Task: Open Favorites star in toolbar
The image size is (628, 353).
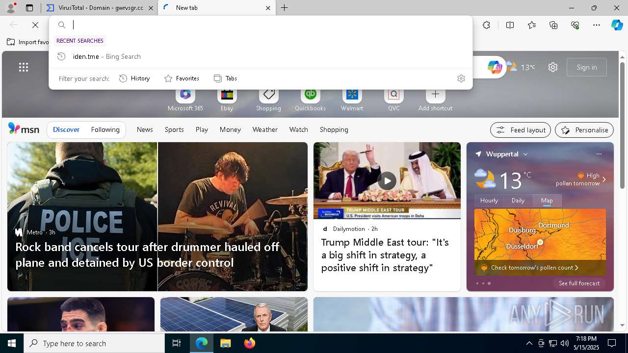Action: tap(532, 25)
